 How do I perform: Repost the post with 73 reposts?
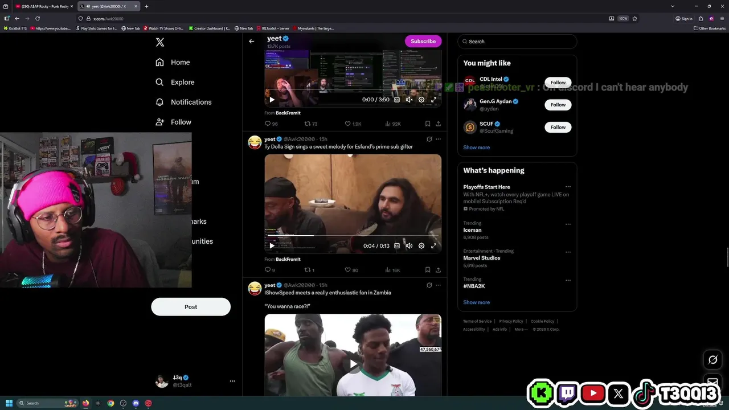click(x=310, y=124)
